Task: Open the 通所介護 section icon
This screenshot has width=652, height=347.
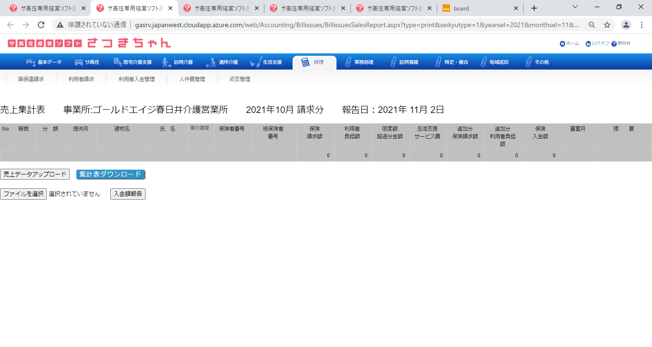Action: click(x=210, y=62)
